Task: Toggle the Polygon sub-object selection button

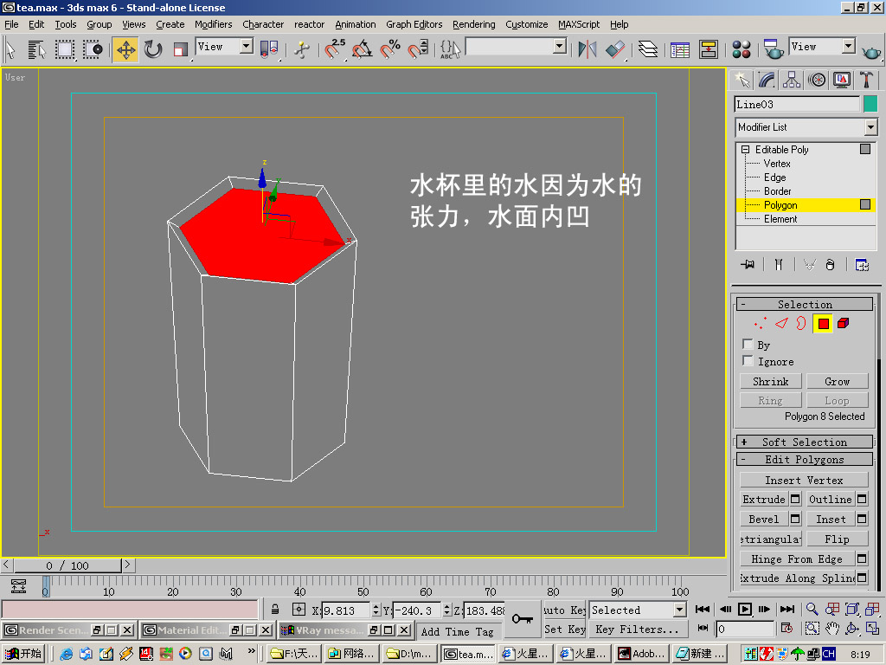Action: pos(823,324)
